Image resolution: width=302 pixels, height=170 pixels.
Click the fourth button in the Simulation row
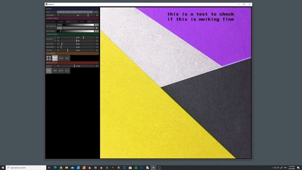click(x=67, y=70)
